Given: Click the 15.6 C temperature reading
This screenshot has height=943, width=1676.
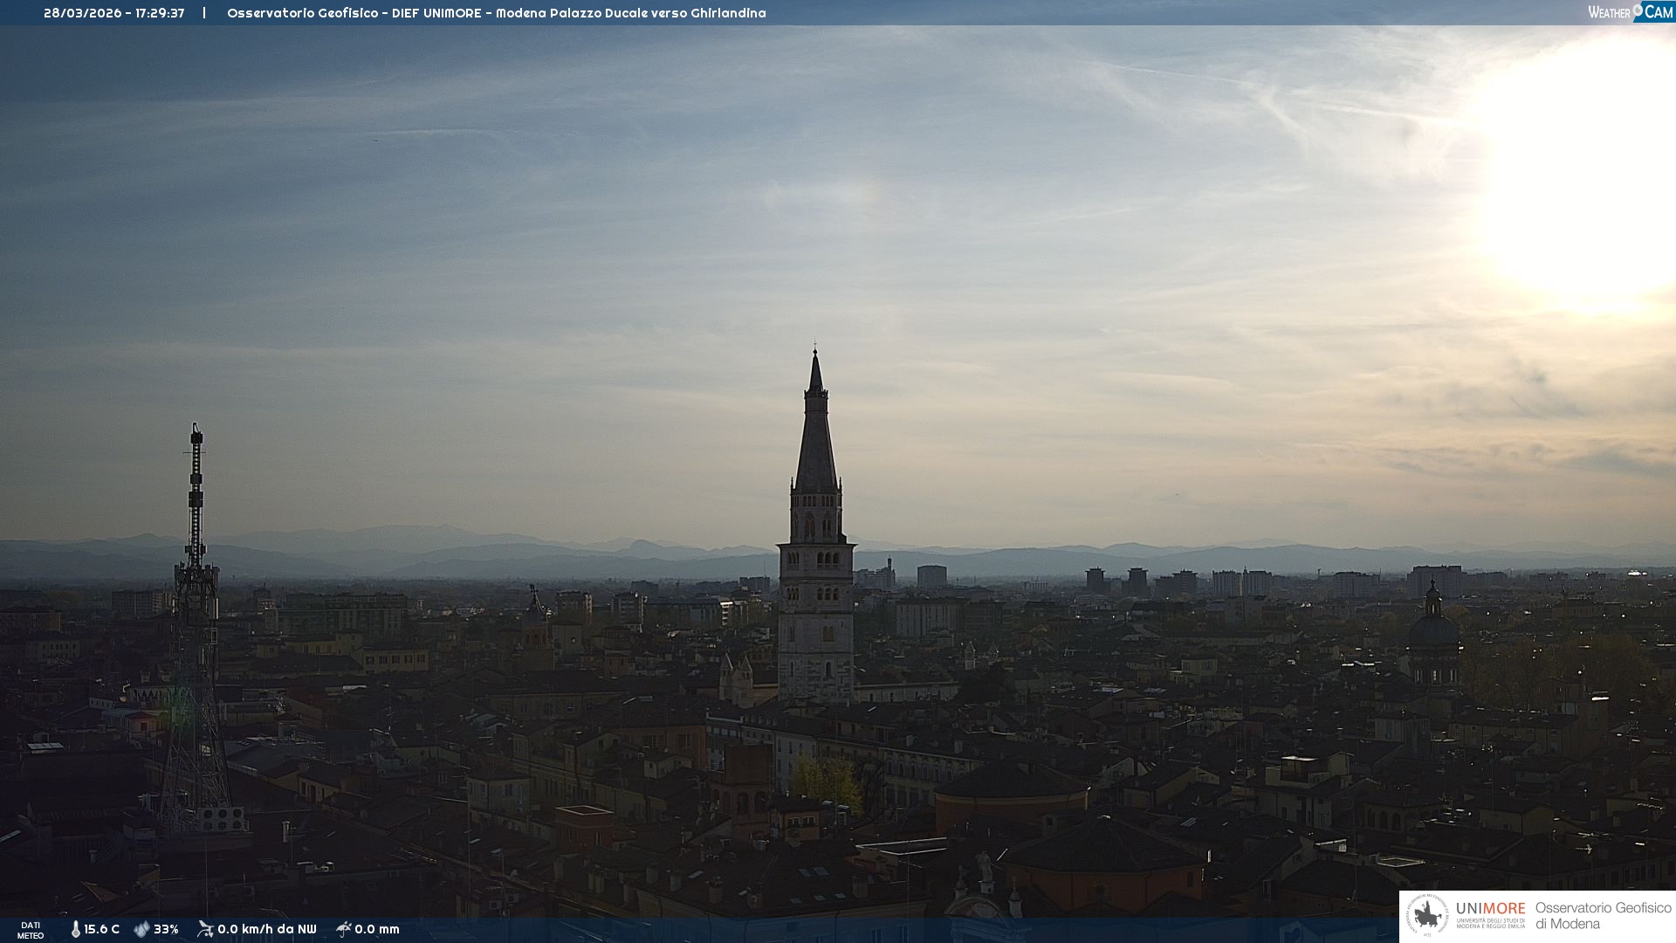Looking at the screenshot, I should (x=101, y=929).
